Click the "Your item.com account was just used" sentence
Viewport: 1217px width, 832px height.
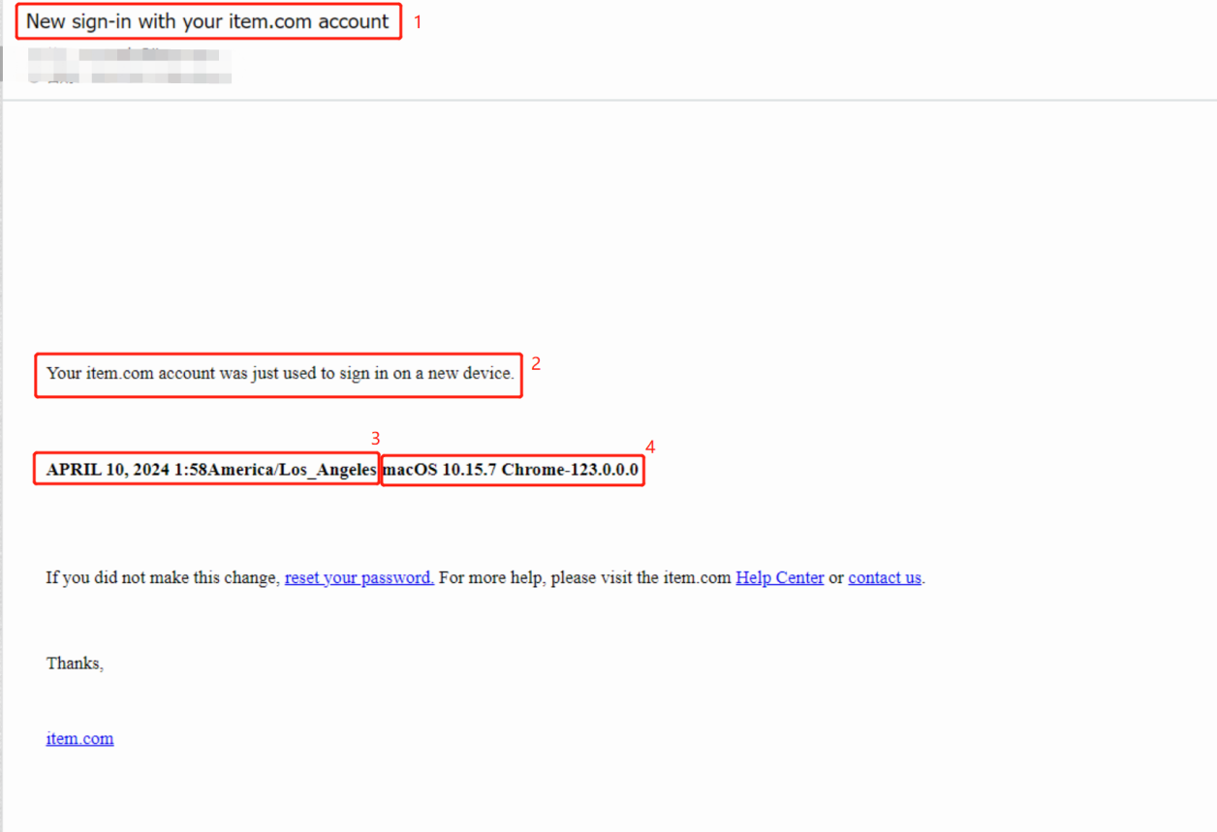(280, 374)
